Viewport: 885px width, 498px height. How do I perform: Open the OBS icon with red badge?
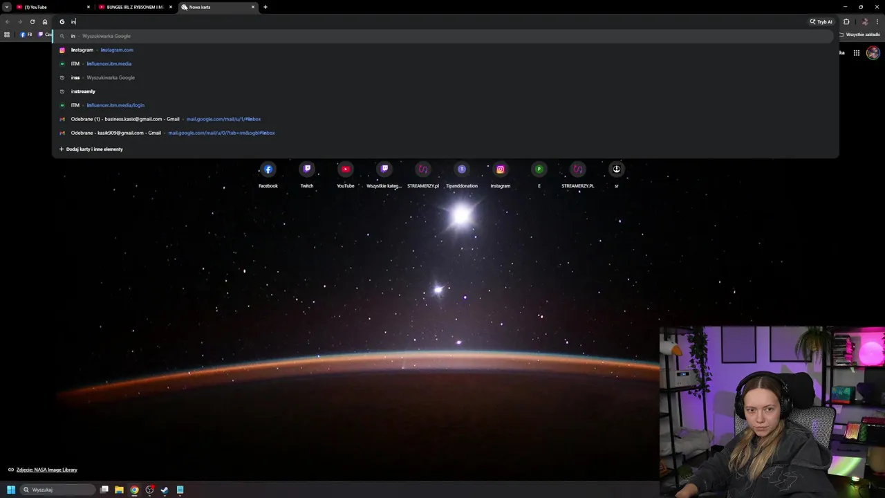click(149, 490)
